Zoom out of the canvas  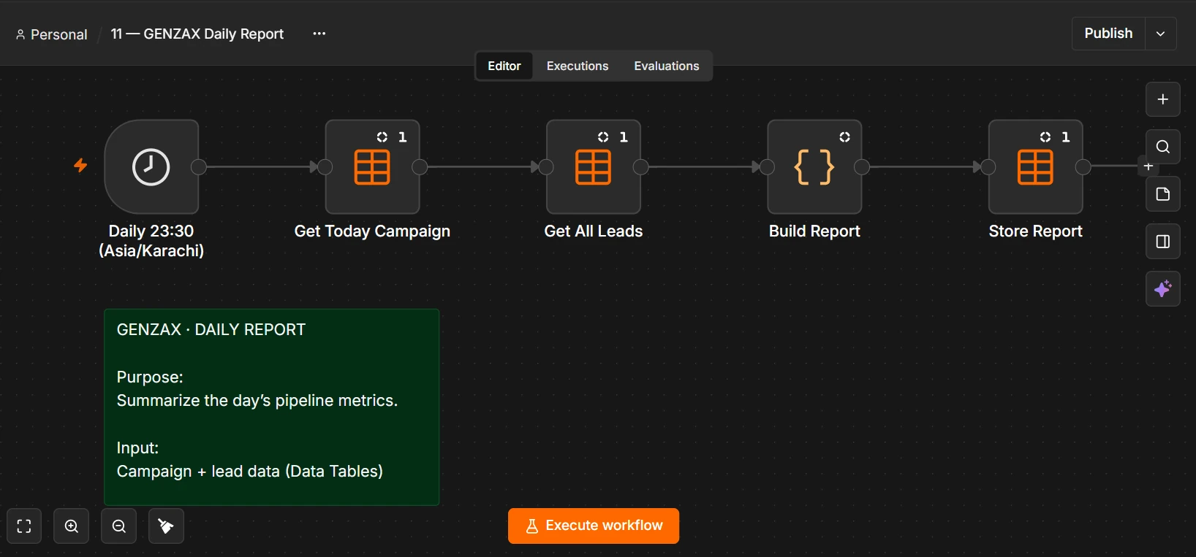(119, 526)
